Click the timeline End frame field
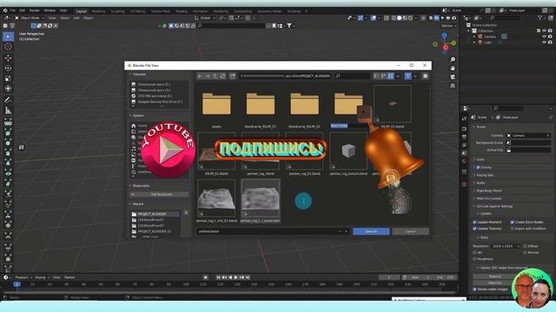556x312 pixels. coord(446,277)
